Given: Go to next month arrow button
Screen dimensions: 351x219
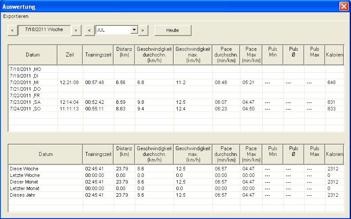Looking at the screenshot, I should click(143, 30).
